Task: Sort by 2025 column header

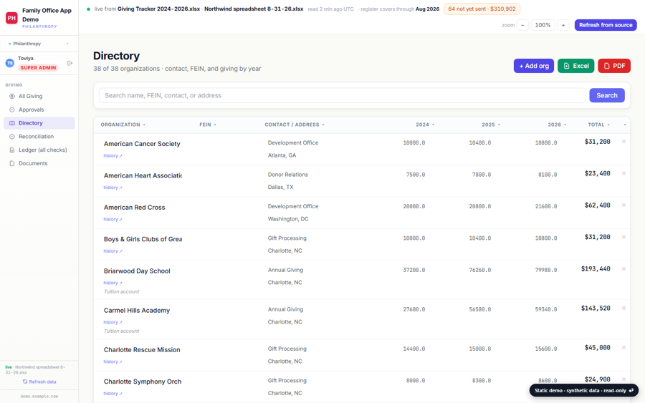Action: pyautogui.click(x=491, y=125)
